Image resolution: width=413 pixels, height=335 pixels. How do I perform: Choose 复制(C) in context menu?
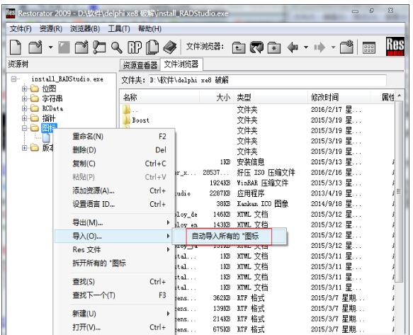pyautogui.click(x=115, y=164)
